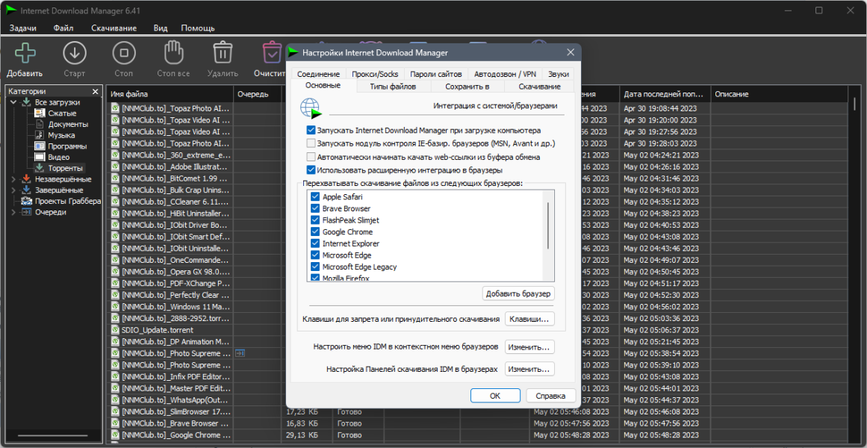The height and width of the screenshot is (448, 867).
Task: Click the Клавиши... button
Action: coord(529,319)
